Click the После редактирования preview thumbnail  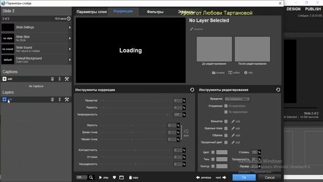pos(252,49)
